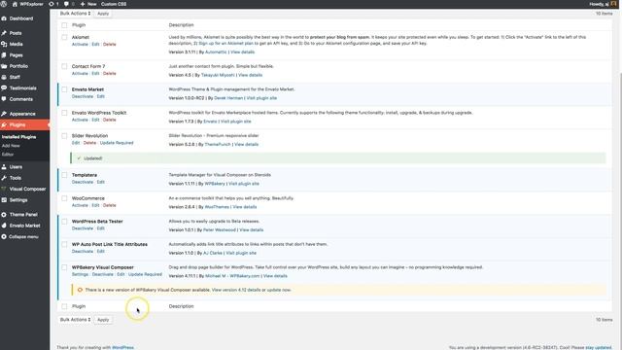The height and width of the screenshot is (350, 622).
Task: Check the WooCommerce plugin checkbox
Action: pyautogui.click(x=64, y=198)
